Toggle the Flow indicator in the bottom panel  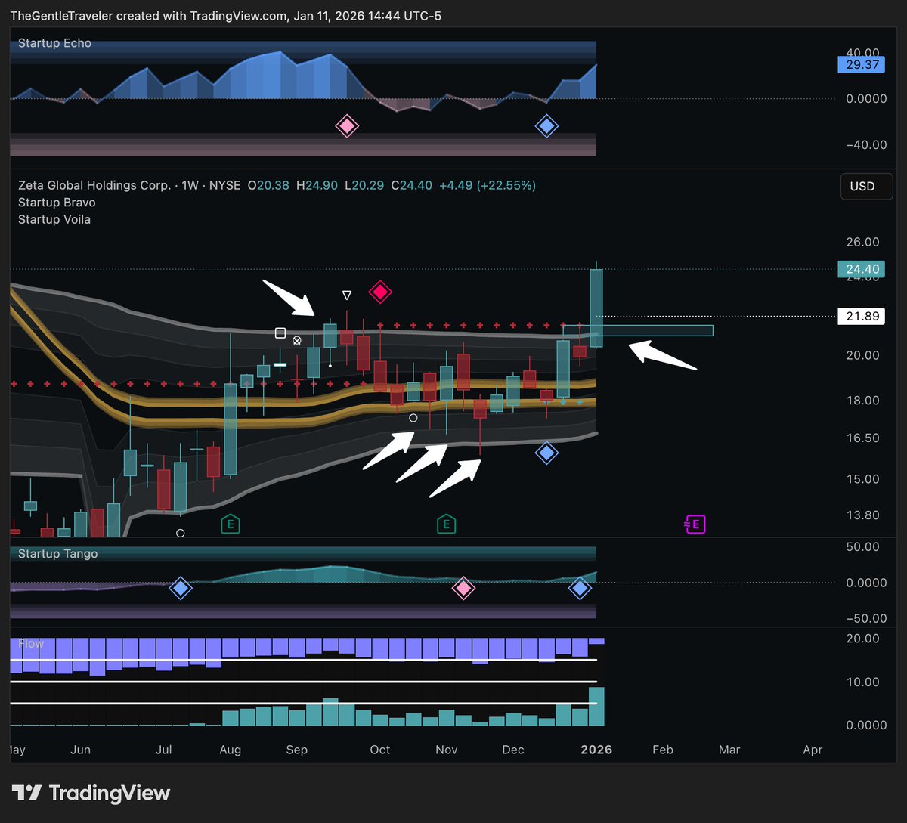coord(30,643)
